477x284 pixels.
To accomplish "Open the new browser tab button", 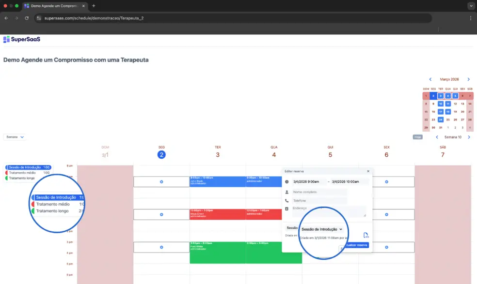I will tap(94, 6).
